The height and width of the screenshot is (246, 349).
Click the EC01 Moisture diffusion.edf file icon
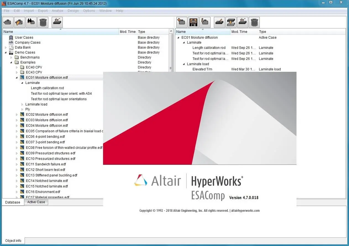(x=22, y=78)
